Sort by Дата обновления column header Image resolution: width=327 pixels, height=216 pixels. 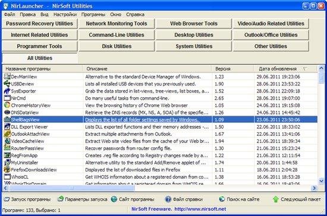click(285, 69)
